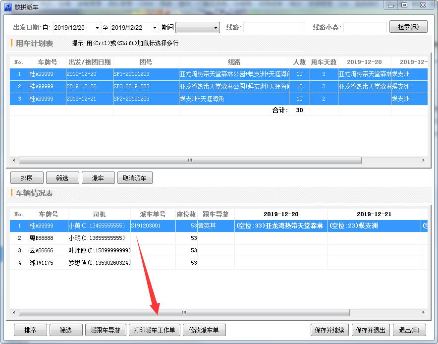Click 人数 column header

click(299, 62)
